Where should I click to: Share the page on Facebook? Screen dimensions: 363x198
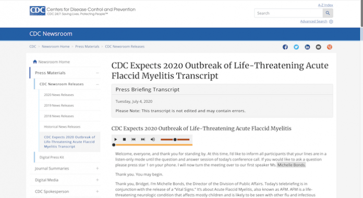click(285, 47)
